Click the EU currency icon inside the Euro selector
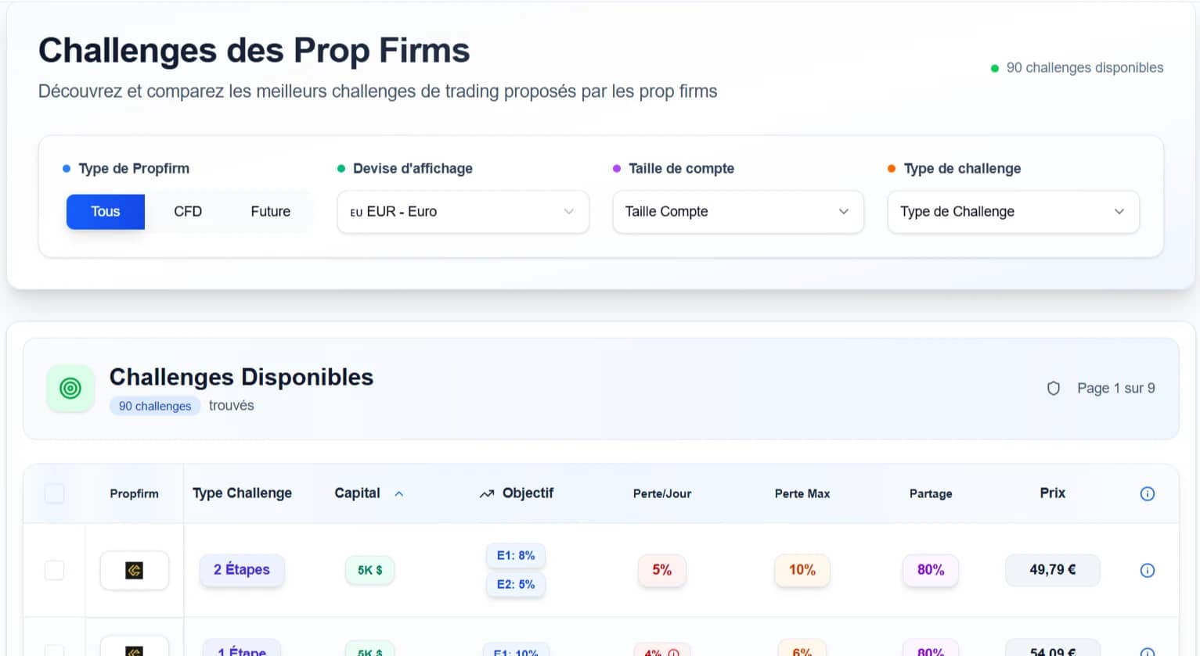This screenshot has height=656, width=1200. coord(356,212)
